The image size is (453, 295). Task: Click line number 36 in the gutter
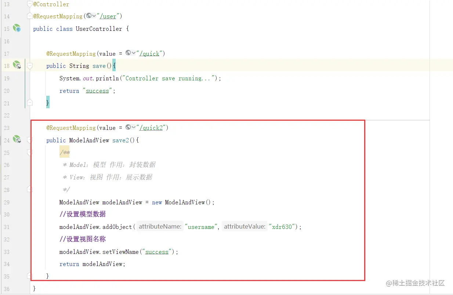7,289
